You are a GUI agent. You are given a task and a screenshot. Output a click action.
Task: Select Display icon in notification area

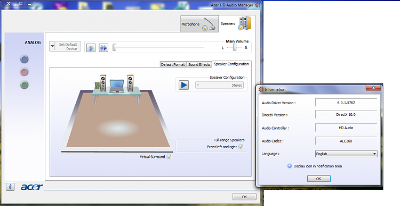tap(290, 166)
